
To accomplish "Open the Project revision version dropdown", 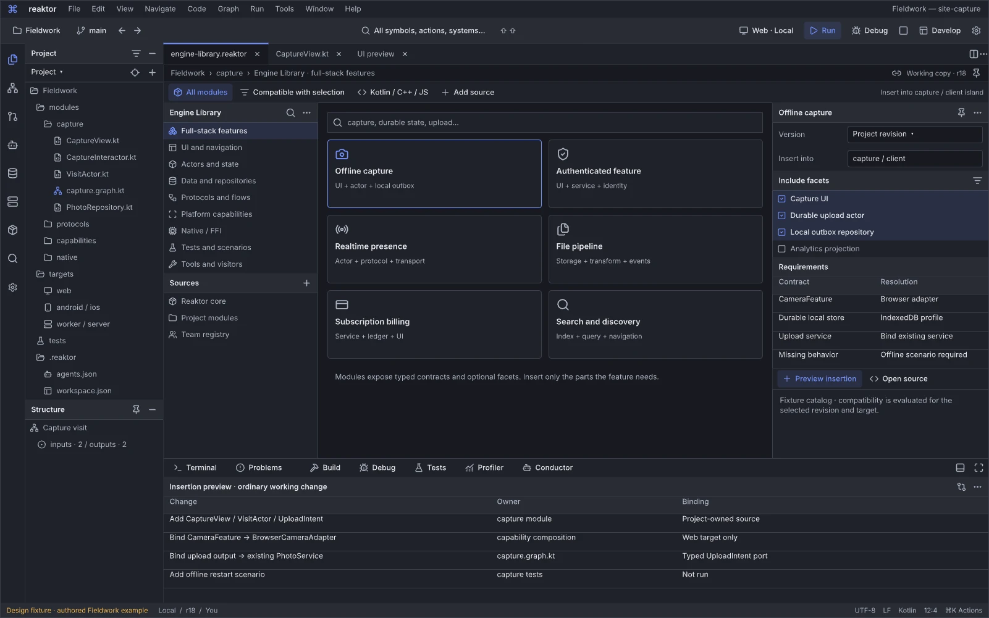I will (914, 134).
